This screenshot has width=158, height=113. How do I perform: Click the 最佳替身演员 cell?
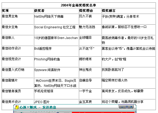[x=18, y=94]
